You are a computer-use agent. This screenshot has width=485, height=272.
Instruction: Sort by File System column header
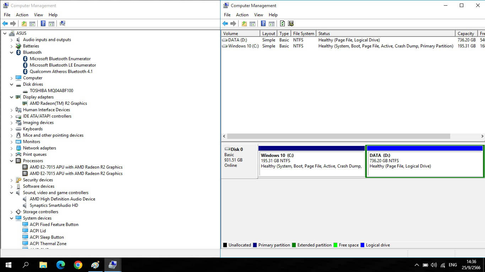(304, 34)
